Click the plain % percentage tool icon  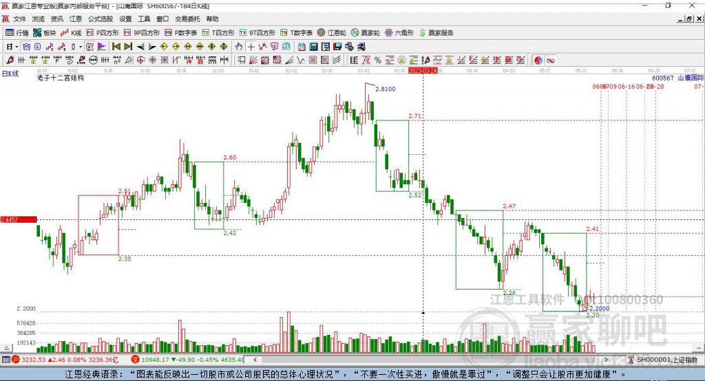pos(378,61)
